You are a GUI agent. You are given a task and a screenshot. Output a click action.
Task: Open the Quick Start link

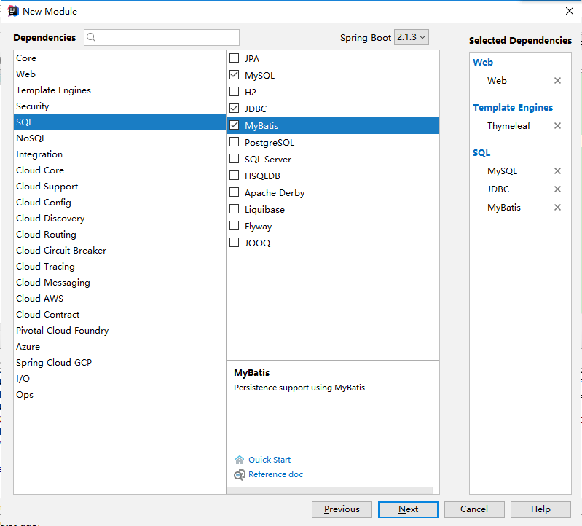(x=270, y=460)
